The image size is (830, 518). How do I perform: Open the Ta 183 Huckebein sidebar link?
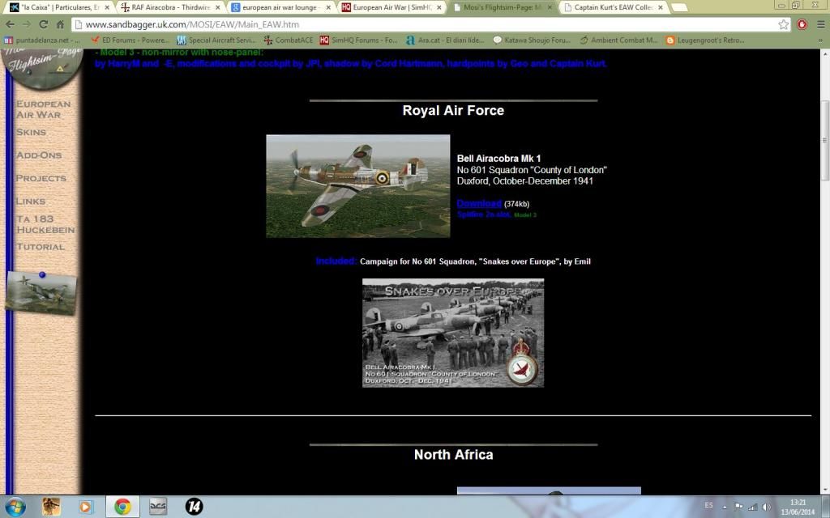pos(45,224)
